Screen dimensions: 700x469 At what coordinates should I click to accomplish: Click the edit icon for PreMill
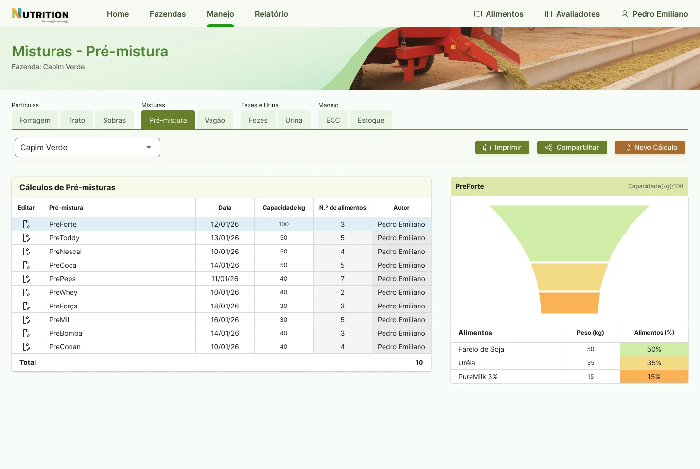26,320
